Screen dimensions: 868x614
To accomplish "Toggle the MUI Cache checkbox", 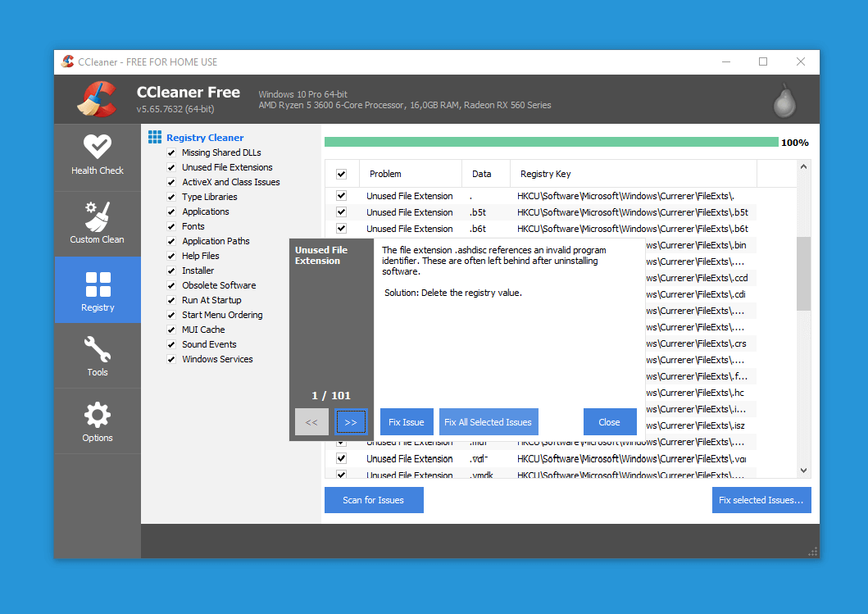I will 171,330.
